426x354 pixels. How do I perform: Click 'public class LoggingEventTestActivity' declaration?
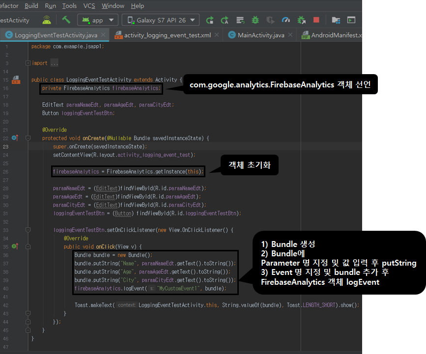click(81, 80)
